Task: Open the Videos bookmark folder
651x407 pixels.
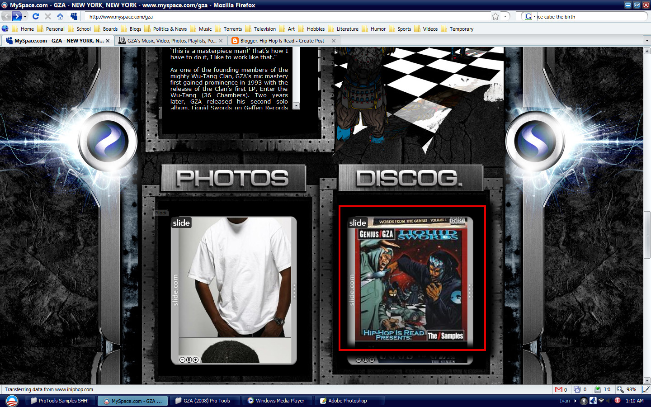Action: coord(426,29)
